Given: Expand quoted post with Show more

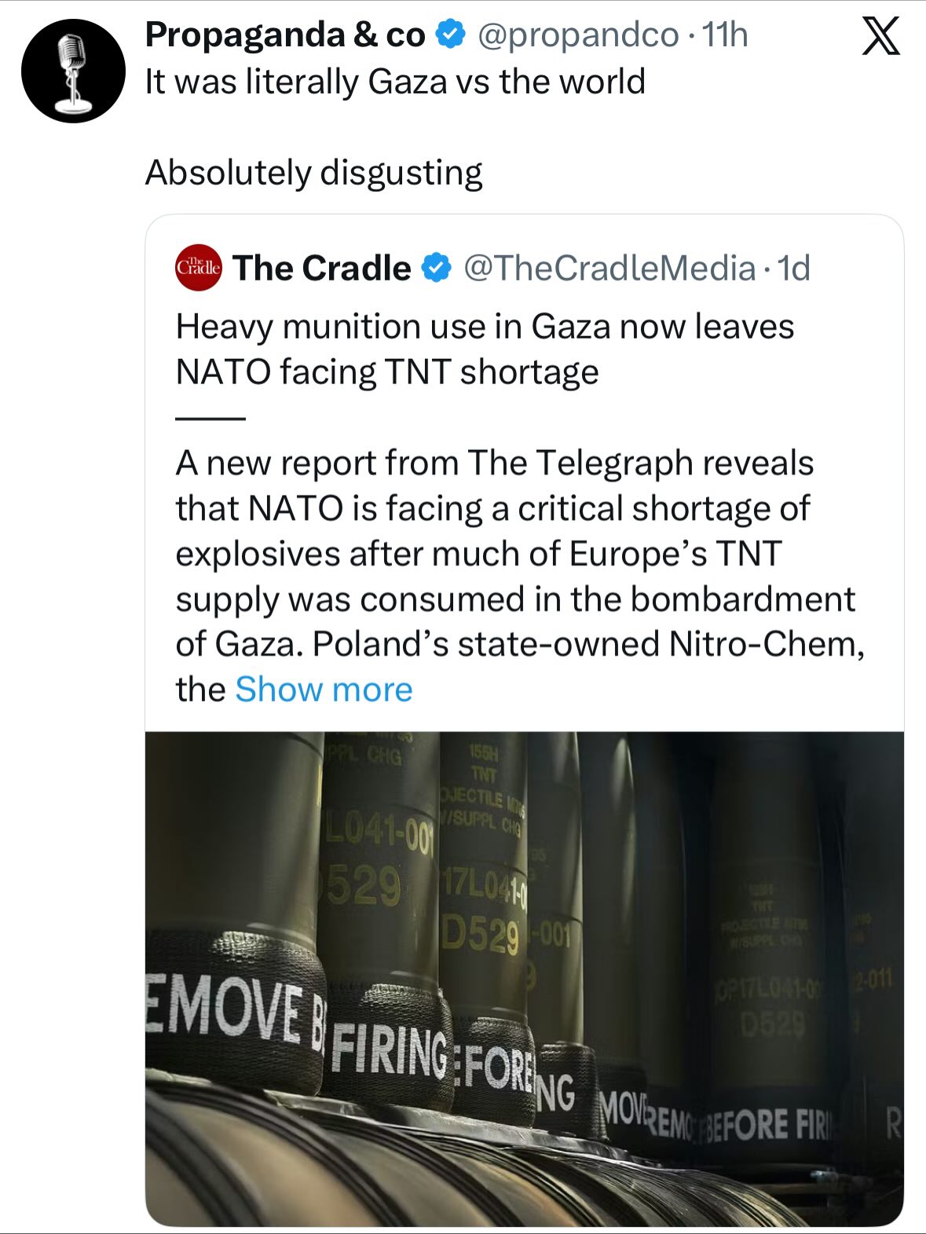Looking at the screenshot, I should (324, 690).
